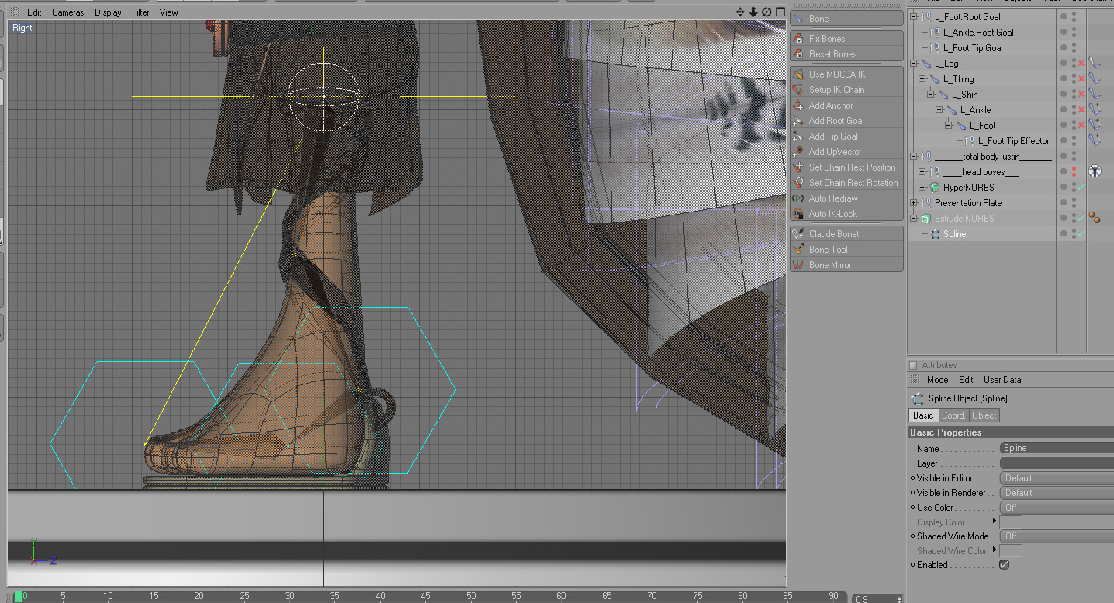Click the Auto IK-Lock icon

[797, 214]
